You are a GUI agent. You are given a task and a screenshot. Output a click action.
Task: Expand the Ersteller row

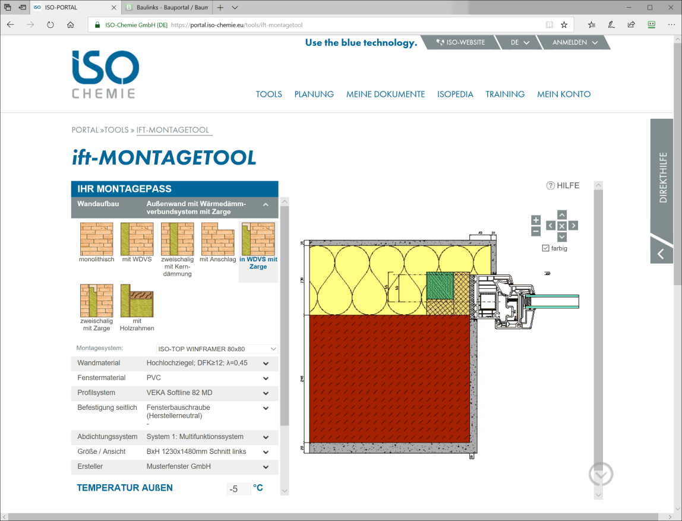pyautogui.click(x=266, y=466)
